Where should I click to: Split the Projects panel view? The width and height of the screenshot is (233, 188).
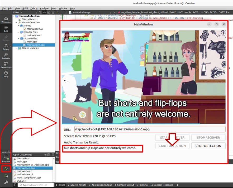49,12
